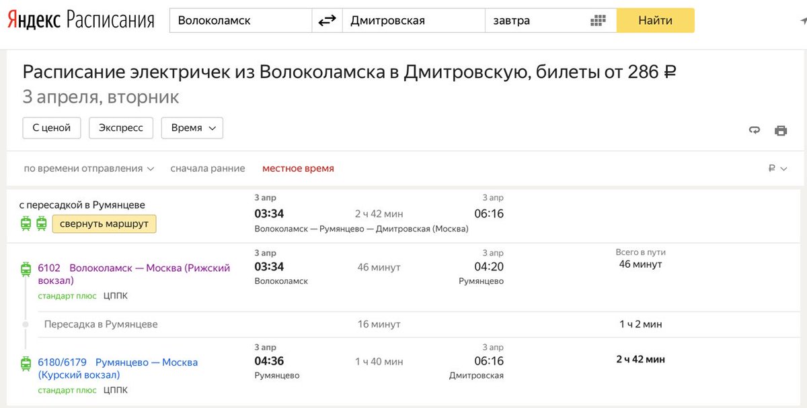807x408 pixels.
Task: Open the ruble currency dropdown
Action: (777, 168)
